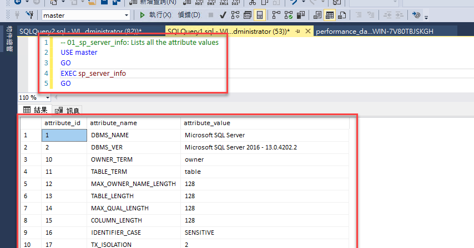Select the Microsoft SQL Server 2016 - 13.0.4202.2 cell
The height and width of the screenshot is (248, 474).
265,147
